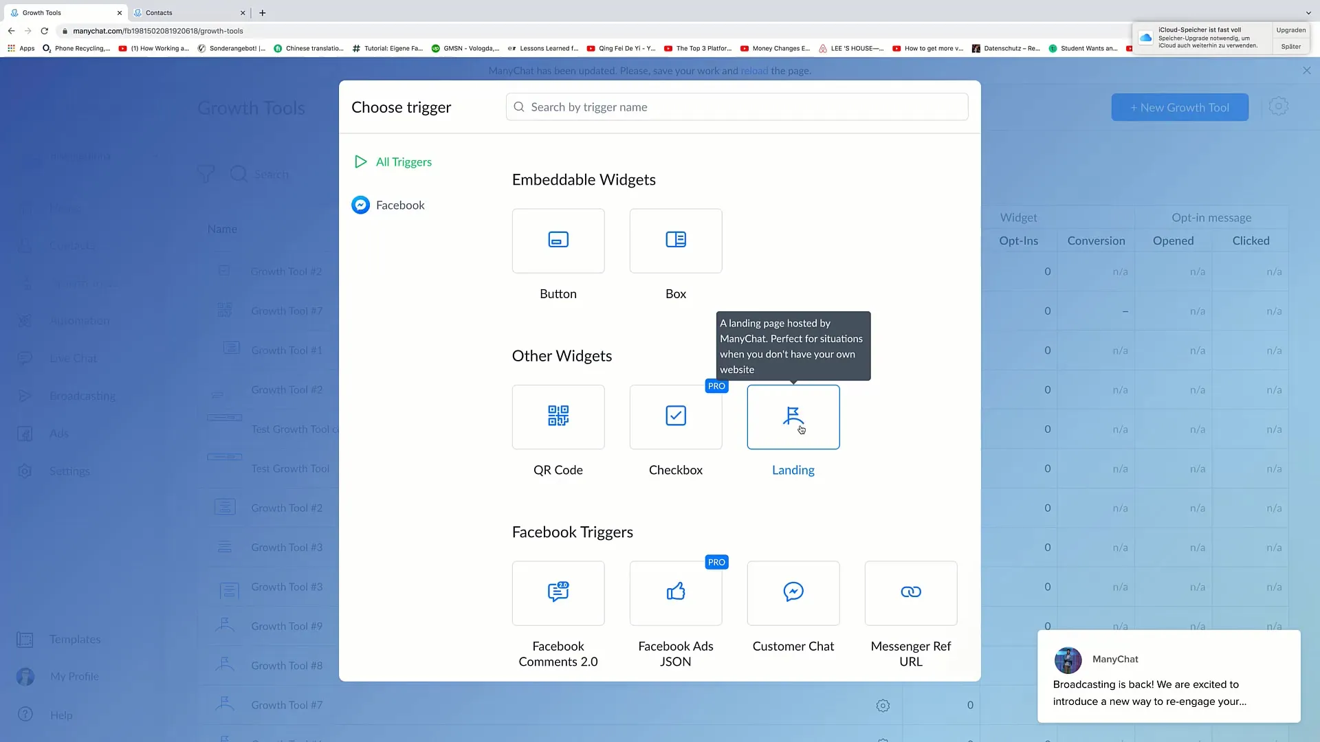Click the Conversion column header
This screenshot has width=1320, height=742.
coord(1096,241)
